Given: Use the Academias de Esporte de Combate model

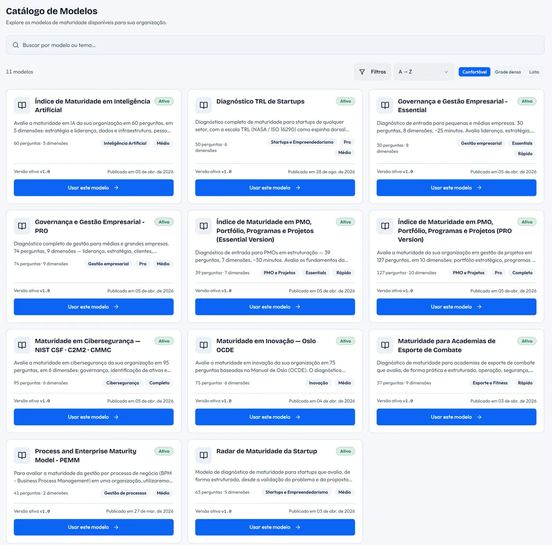Looking at the screenshot, I should (x=456, y=417).
